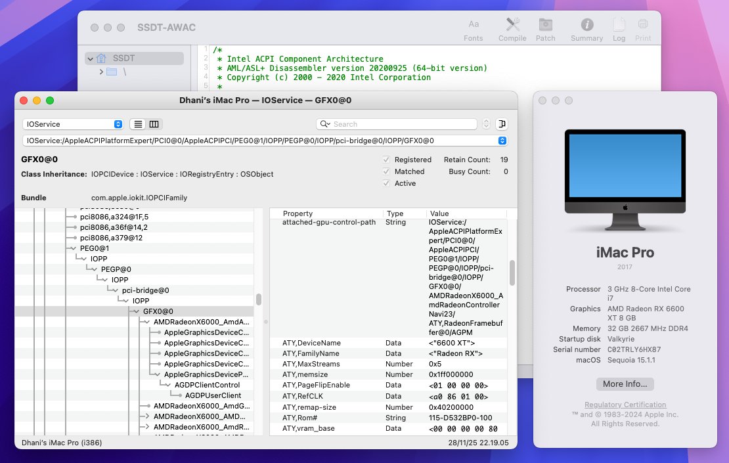729x463 pixels.
Task: Expand the AMDRadeonX6000_AMD... node
Action: tap(147, 416)
